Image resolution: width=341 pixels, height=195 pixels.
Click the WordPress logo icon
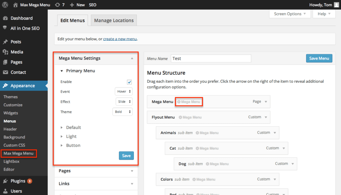pyautogui.click(x=5, y=5)
